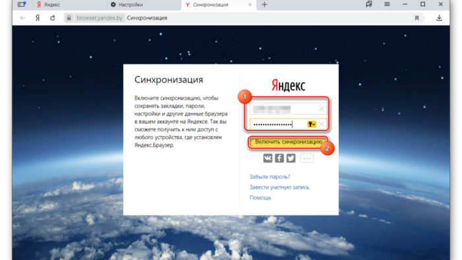The image size is (462, 260).
Task: Maximize the browser window
Action: click(423, 4)
